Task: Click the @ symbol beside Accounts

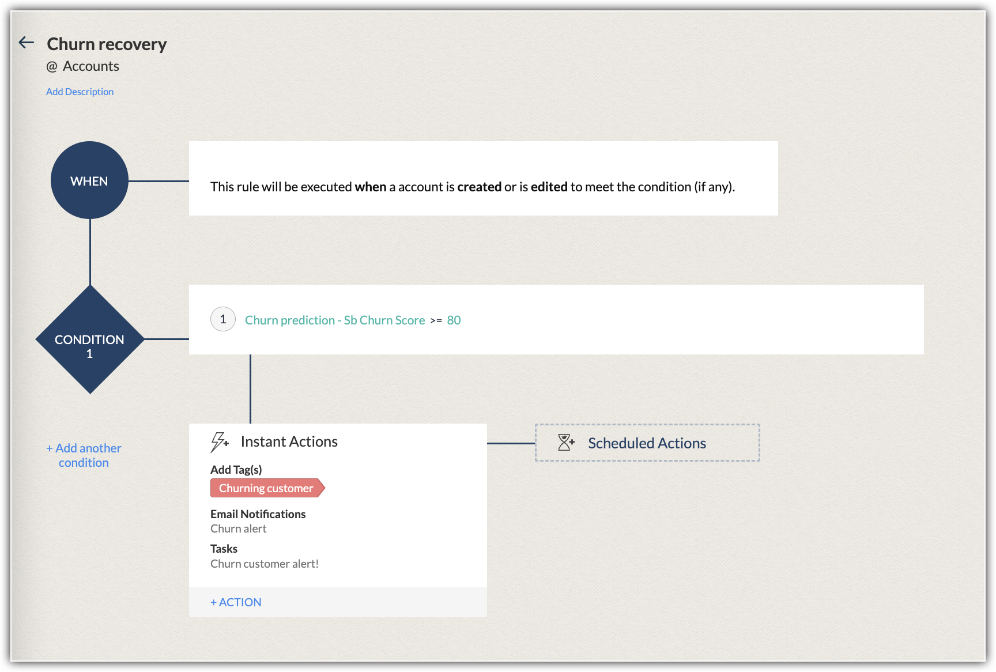Action: click(x=52, y=67)
